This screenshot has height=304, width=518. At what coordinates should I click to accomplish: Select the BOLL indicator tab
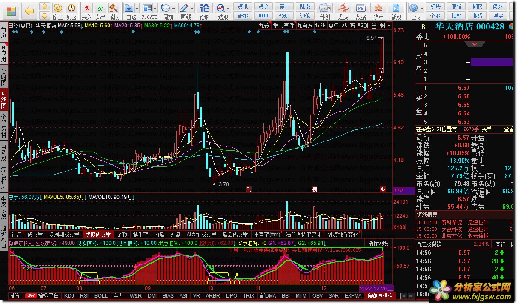coord(101,295)
